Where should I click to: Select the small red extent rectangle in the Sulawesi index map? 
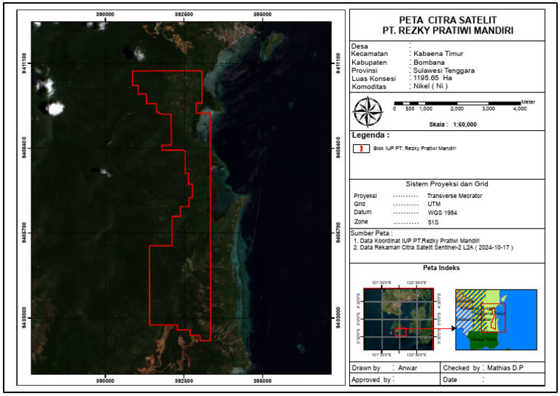[400, 332]
